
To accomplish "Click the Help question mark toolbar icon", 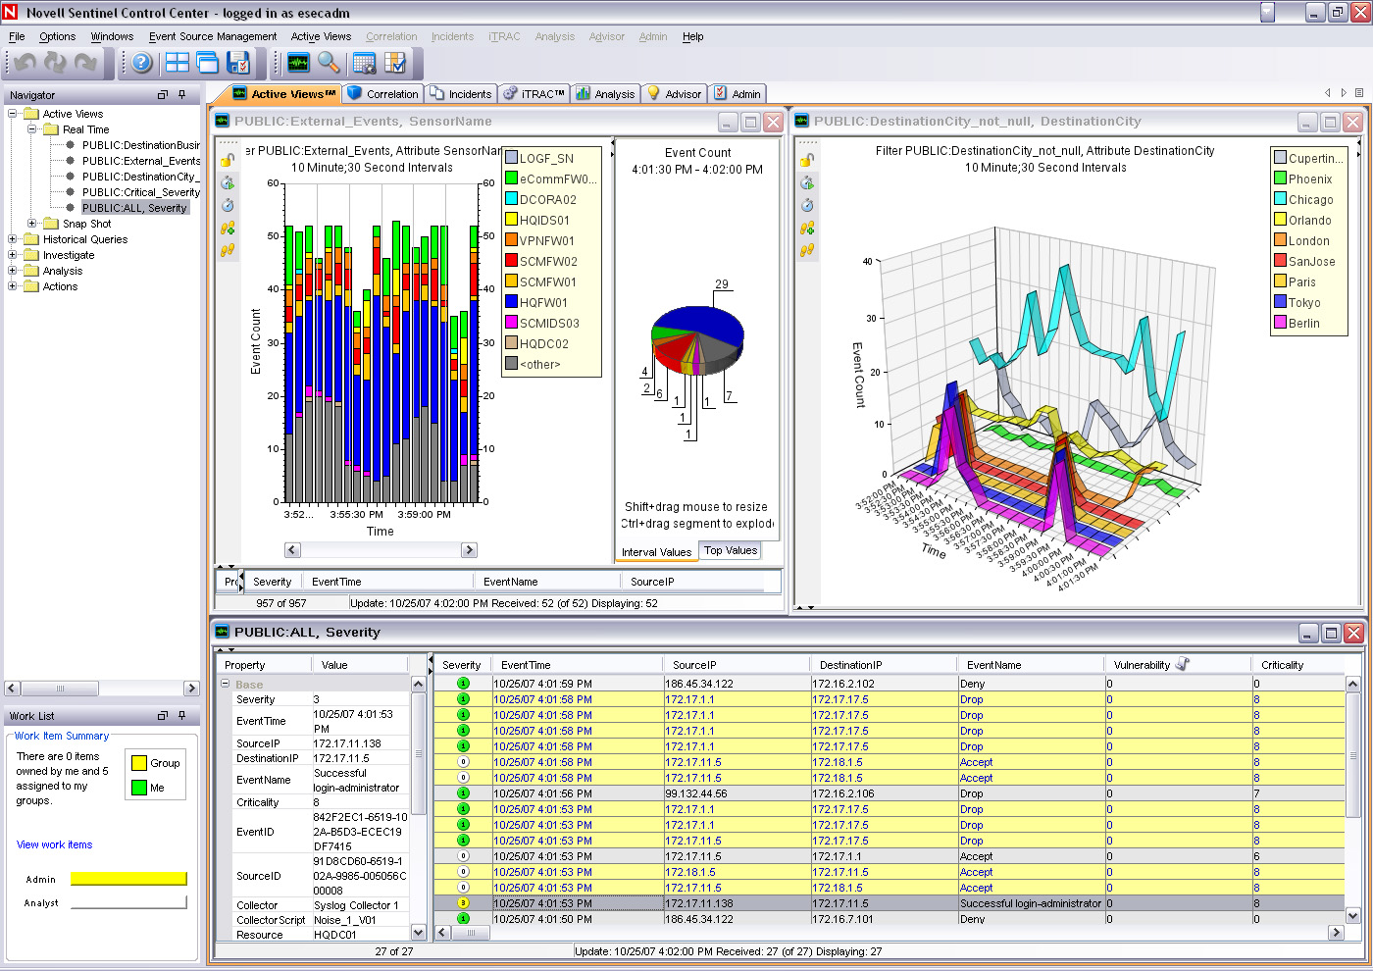I will [142, 63].
